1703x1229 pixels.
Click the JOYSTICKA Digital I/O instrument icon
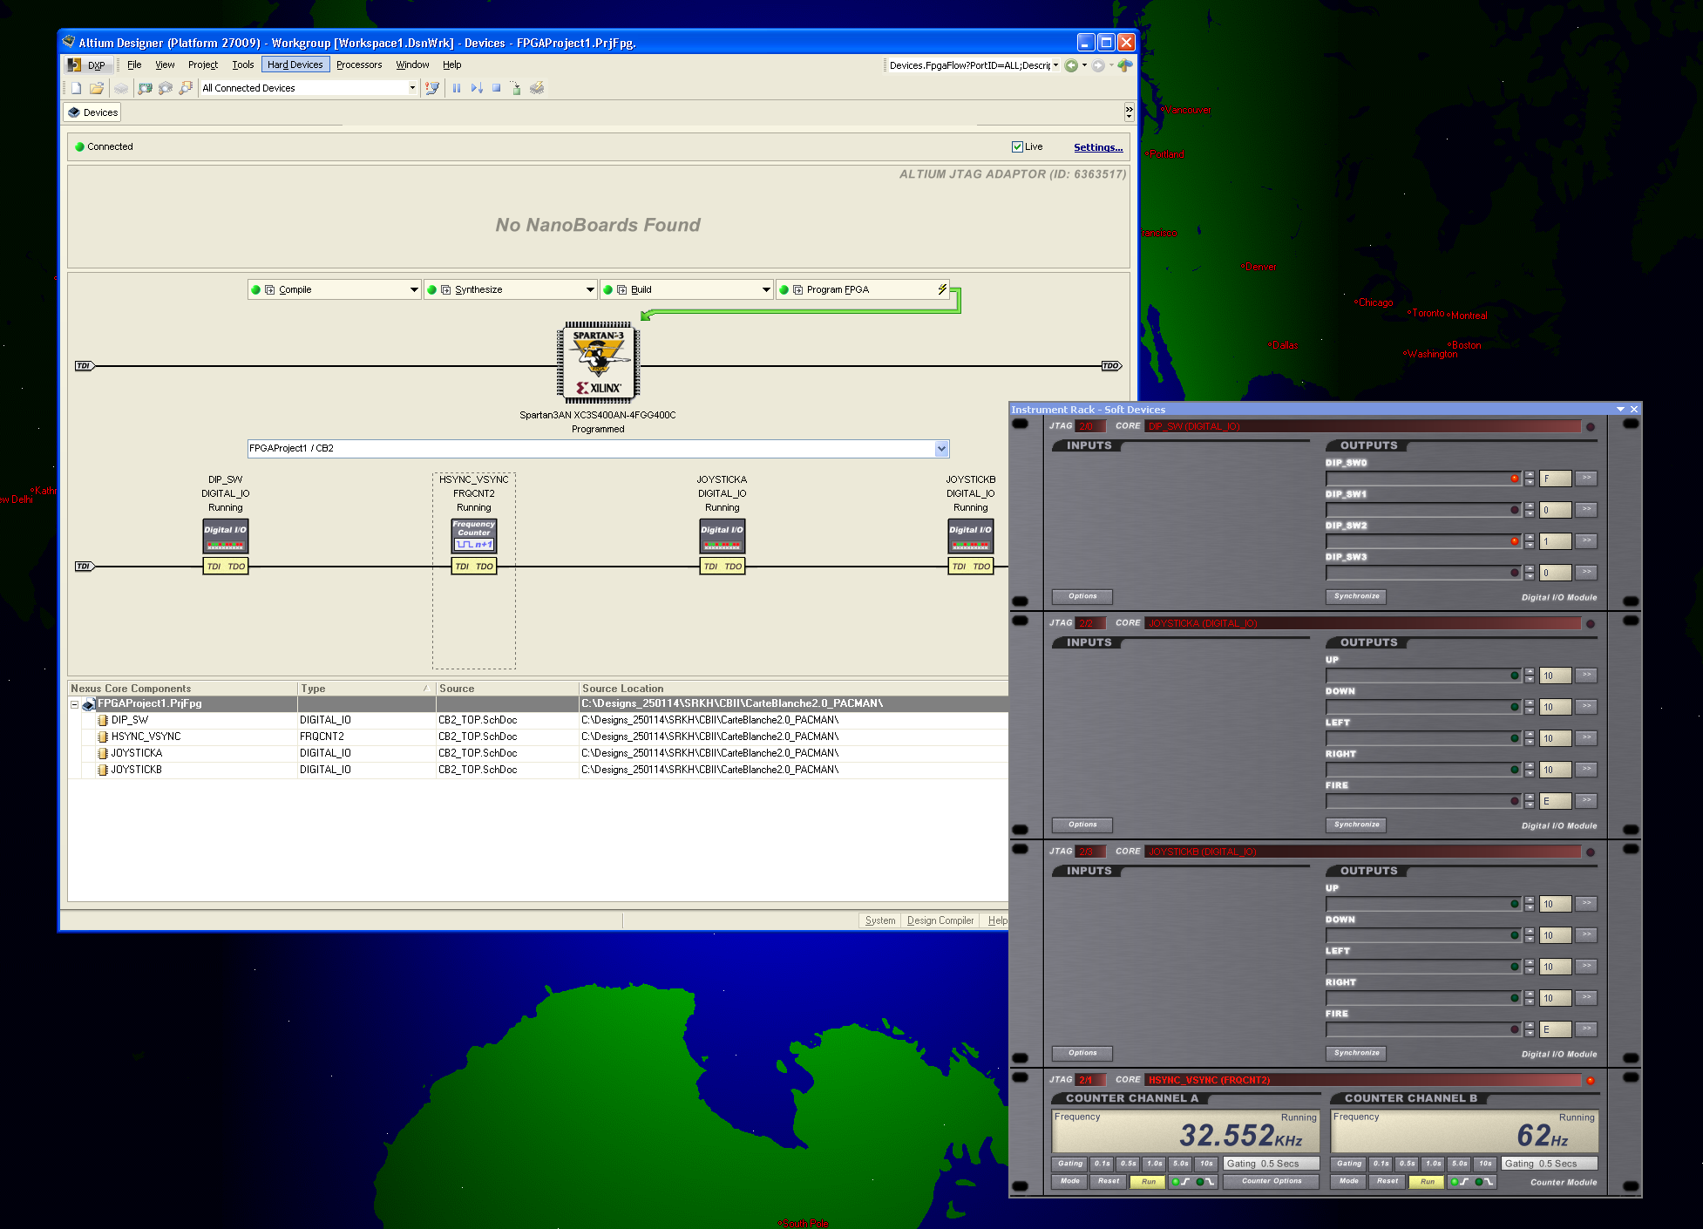tap(723, 537)
